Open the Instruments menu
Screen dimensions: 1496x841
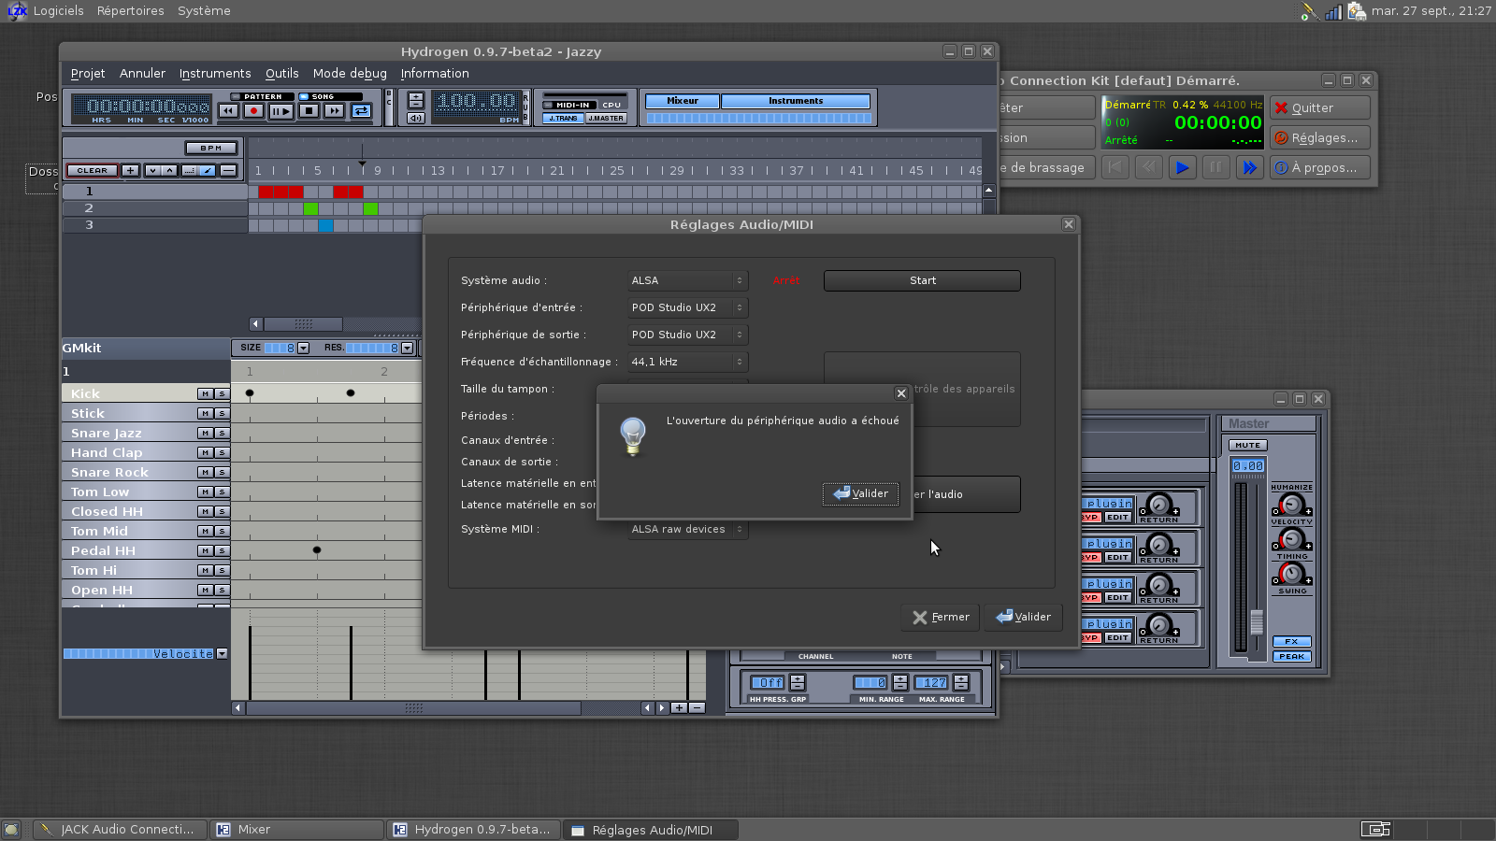pyautogui.click(x=215, y=74)
